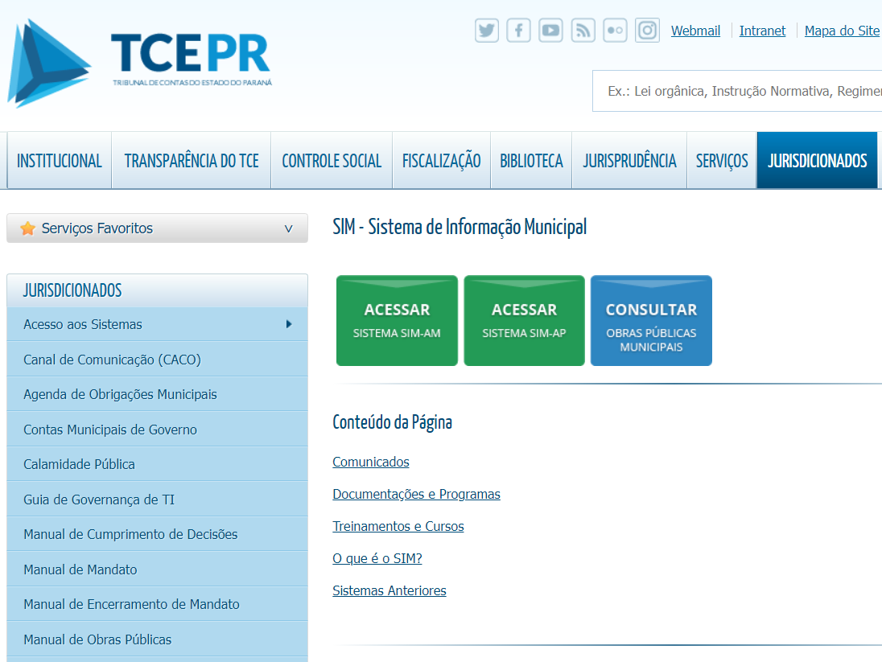Click the Acesso aos Sistemas sidebar item
This screenshot has height=662, width=882.
pyautogui.click(x=158, y=324)
